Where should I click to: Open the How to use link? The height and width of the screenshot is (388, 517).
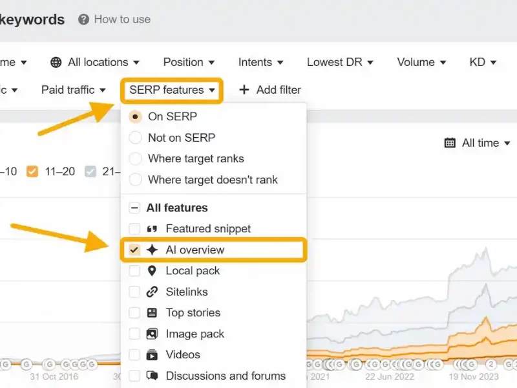122,19
